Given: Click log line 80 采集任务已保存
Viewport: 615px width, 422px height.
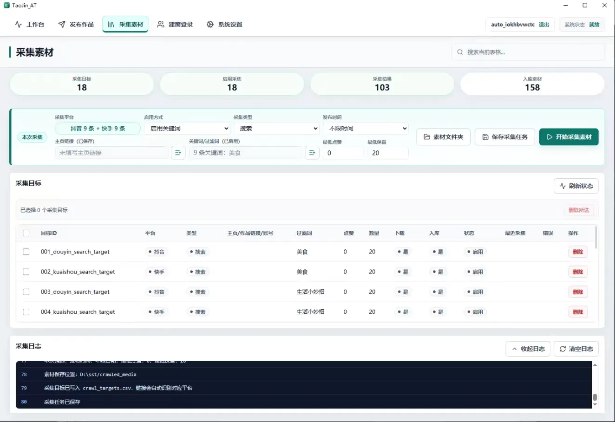Looking at the screenshot, I should (x=62, y=402).
